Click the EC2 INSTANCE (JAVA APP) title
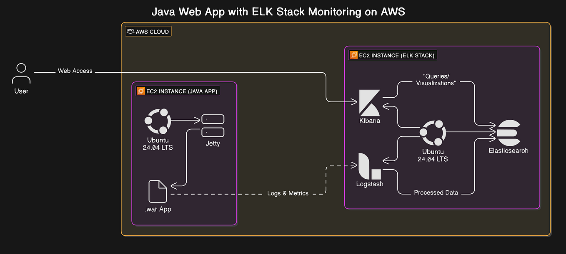566x254 pixels. coord(181,91)
